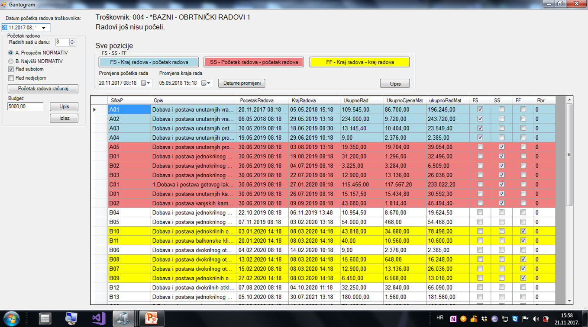Click the OneNote tray icon

coord(453,319)
